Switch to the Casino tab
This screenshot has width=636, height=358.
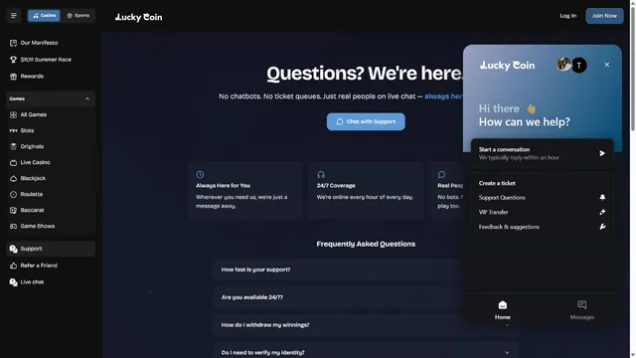44,16
